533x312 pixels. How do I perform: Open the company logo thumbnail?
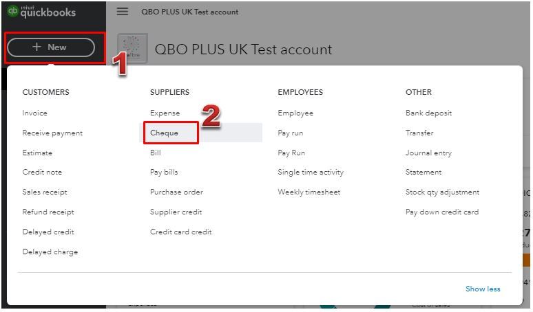click(x=133, y=47)
